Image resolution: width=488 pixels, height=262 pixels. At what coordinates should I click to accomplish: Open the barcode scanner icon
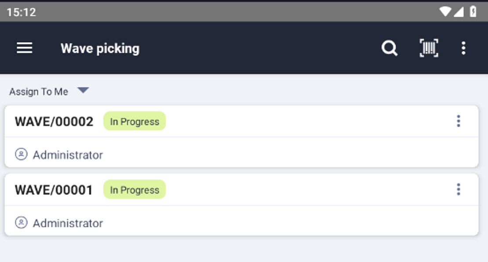[429, 48]
